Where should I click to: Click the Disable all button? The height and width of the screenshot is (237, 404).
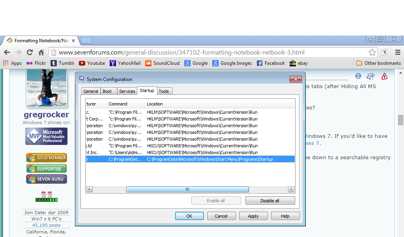point(270,201)
